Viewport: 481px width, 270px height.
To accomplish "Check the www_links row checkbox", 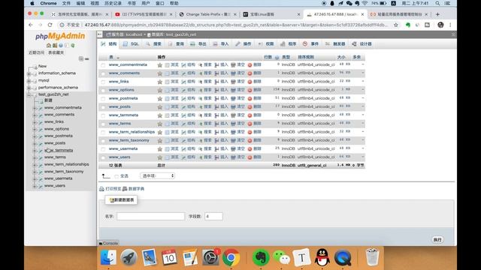I will tap(103, 82).
